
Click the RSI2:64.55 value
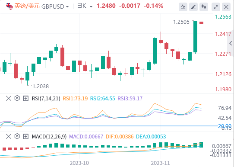103,99
